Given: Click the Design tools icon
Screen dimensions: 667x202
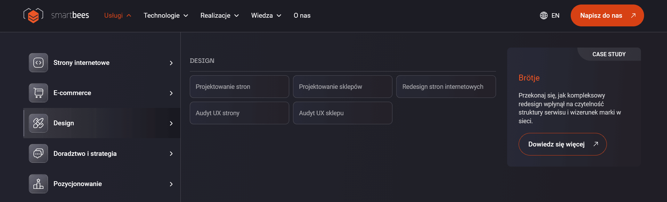Looking at the screenshot, I should [38, 123].
